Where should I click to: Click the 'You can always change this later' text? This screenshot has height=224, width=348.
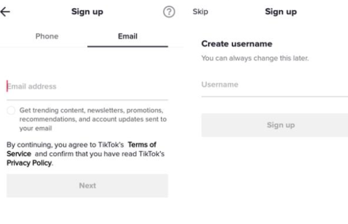[x=255, y=59]
